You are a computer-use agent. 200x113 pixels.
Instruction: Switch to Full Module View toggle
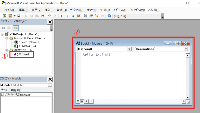(x=82, y=101)
